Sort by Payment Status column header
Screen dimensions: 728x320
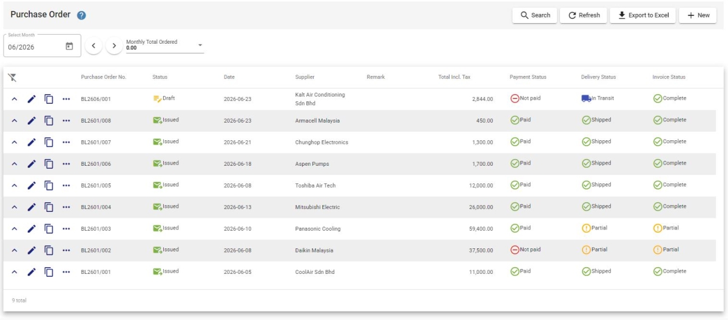click(528, 77)
